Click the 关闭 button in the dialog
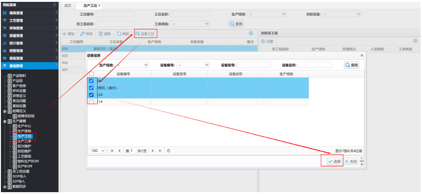 351,161
